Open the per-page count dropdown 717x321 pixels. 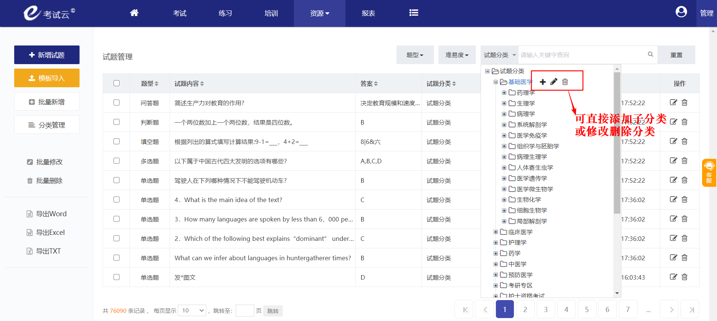click(192, 310)
